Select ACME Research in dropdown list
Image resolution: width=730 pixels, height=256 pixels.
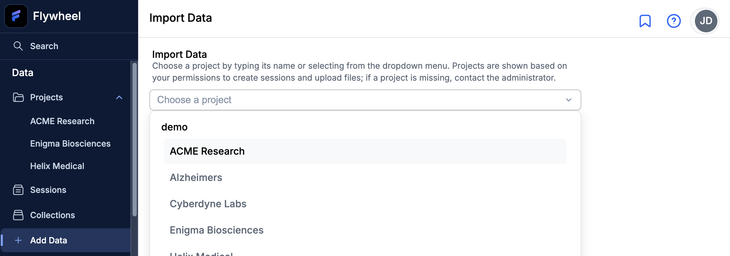pyautogui.click(x=365, y=151)
